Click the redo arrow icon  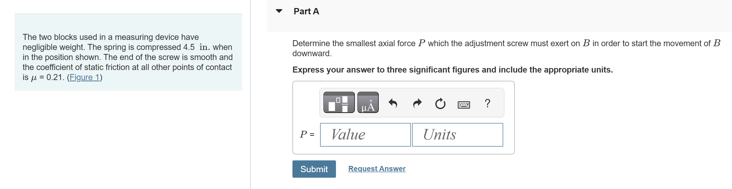click(x=417, y=103)
